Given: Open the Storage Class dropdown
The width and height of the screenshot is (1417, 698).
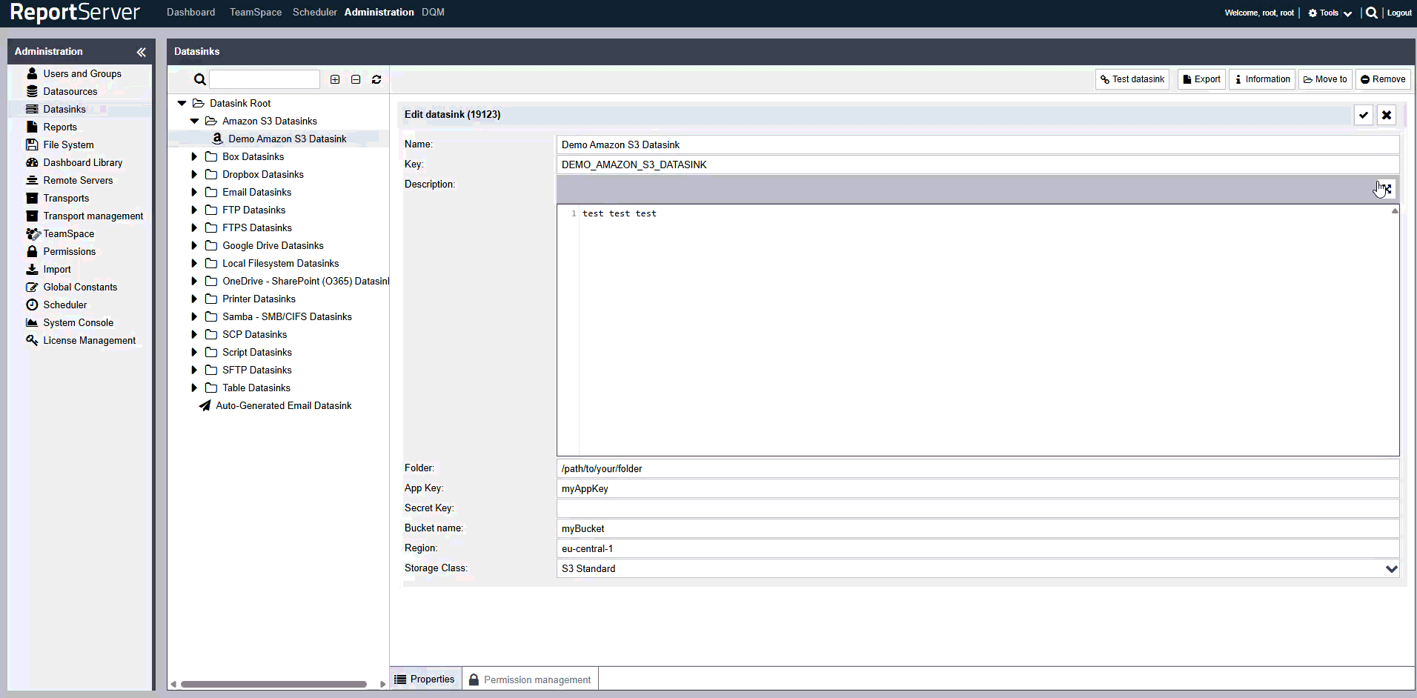Looking at the screenshot, I should click(x=1391, y=569).
